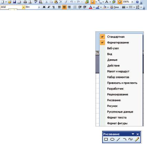Open the font name dropdown arrow
This screenshot has height=144, width=147.
tap(23, 7)
